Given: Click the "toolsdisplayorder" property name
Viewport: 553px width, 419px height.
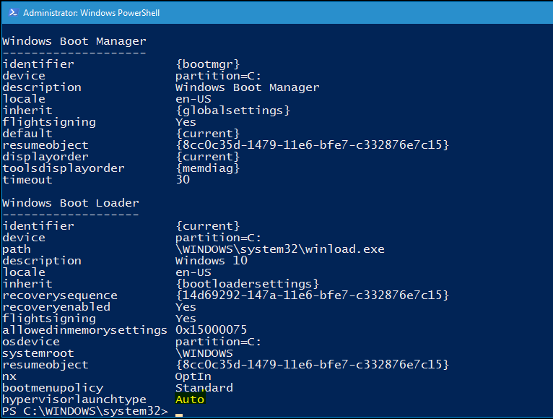Looking at the screenshot, I should [64, 168].
